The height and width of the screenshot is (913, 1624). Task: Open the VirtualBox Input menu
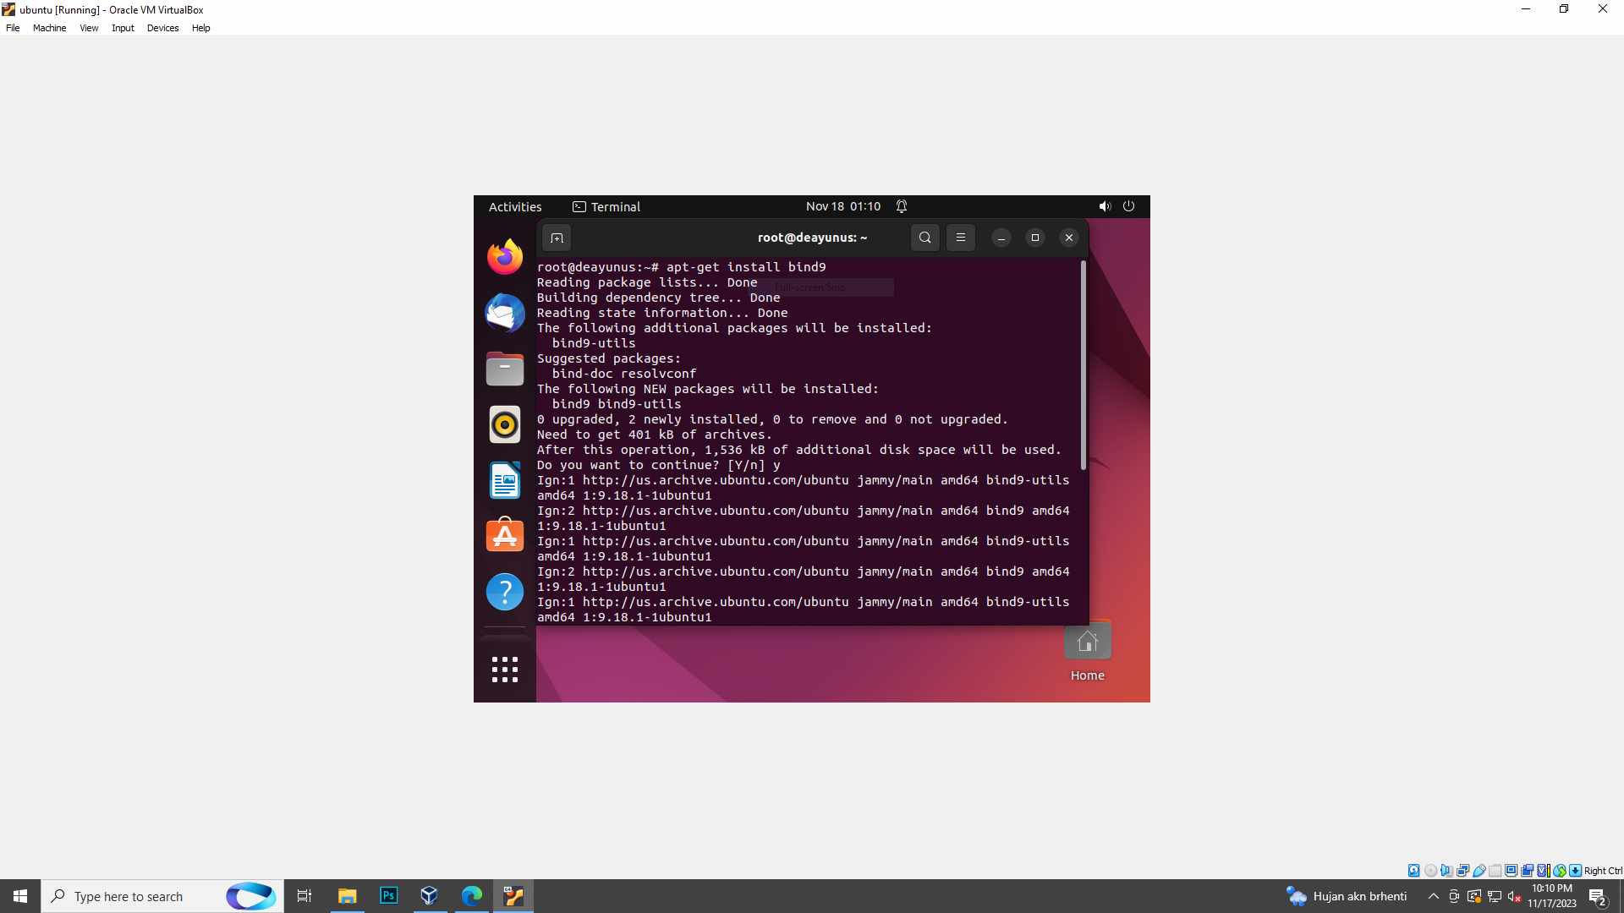pyautogui.click(x=123, y=28)
